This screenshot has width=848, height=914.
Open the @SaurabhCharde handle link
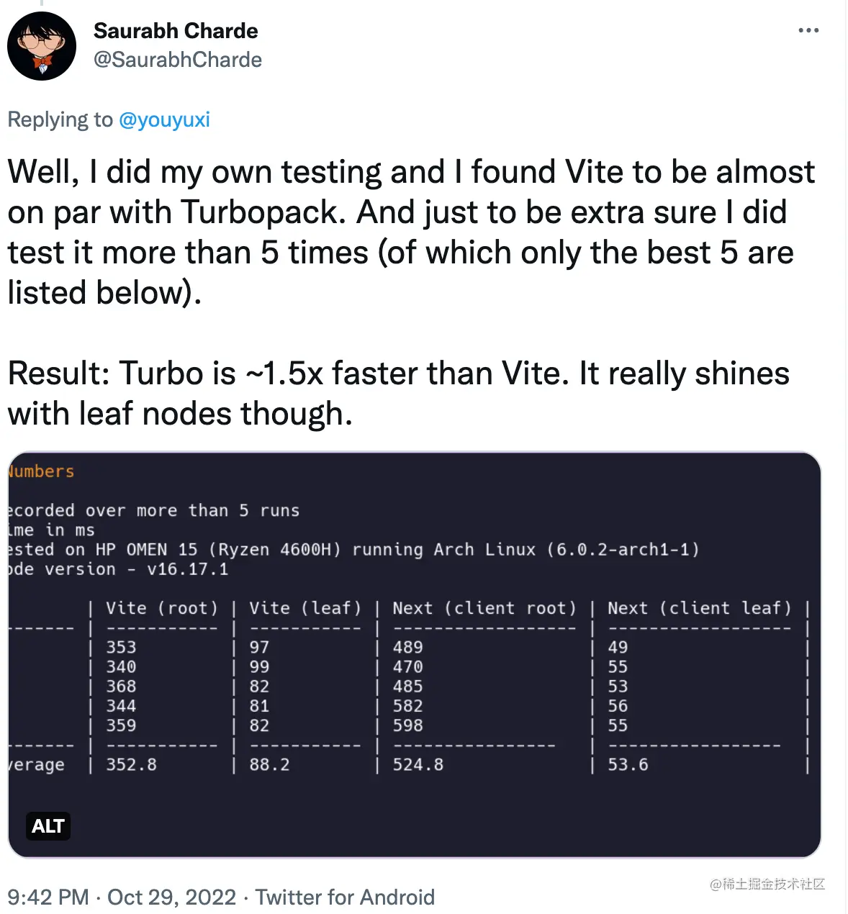(x=179, y=60)
